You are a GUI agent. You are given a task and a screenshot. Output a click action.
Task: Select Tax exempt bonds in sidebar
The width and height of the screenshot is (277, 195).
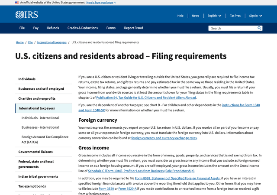click(x=44, y=186)
